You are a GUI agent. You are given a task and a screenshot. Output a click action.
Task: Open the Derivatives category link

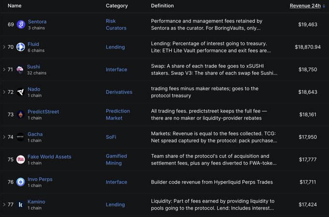(119, 92)
